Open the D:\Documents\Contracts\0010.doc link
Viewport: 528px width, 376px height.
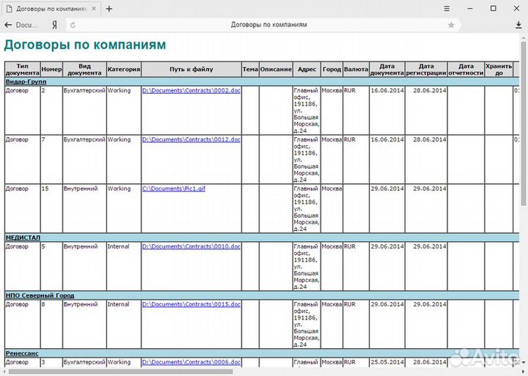(191, 246)
